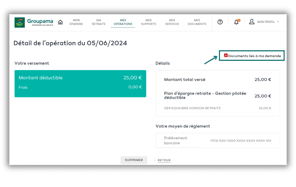Open the MA RETRAITE menu
Viewport: 296px width, 187px height.
pos(99,22)
